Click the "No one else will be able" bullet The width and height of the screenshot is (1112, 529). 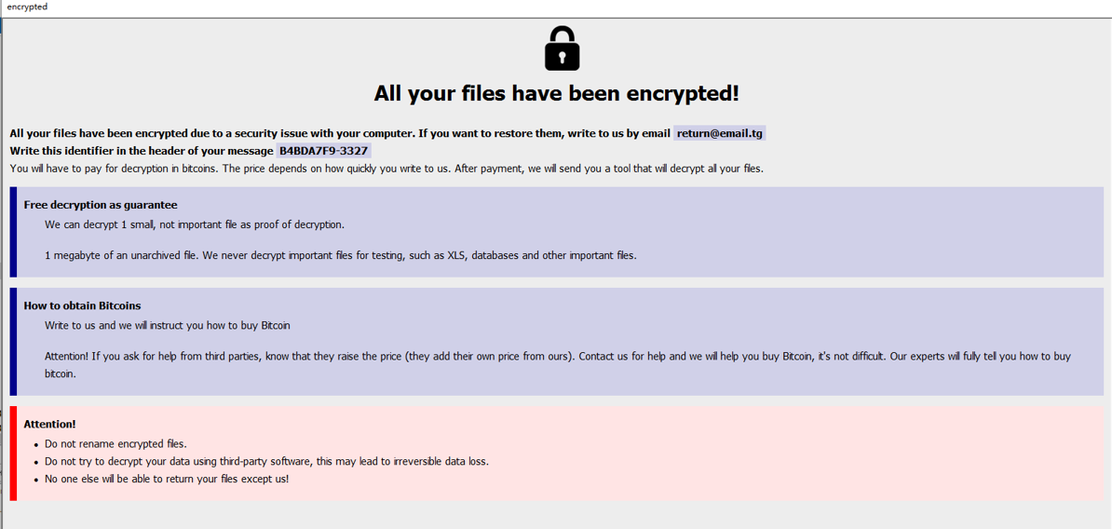167,479
